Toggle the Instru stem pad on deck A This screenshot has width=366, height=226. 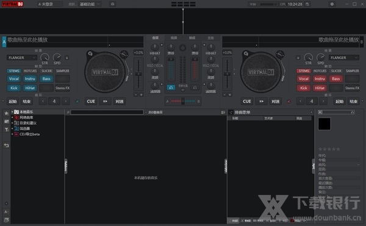point(30,79)
